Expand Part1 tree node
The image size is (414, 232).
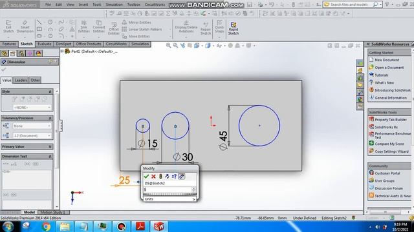(x=62, y=52)
